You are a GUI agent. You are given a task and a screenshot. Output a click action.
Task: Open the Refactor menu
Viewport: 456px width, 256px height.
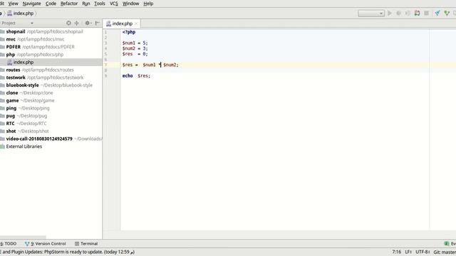pyautogui.click(x=69, y=4)
